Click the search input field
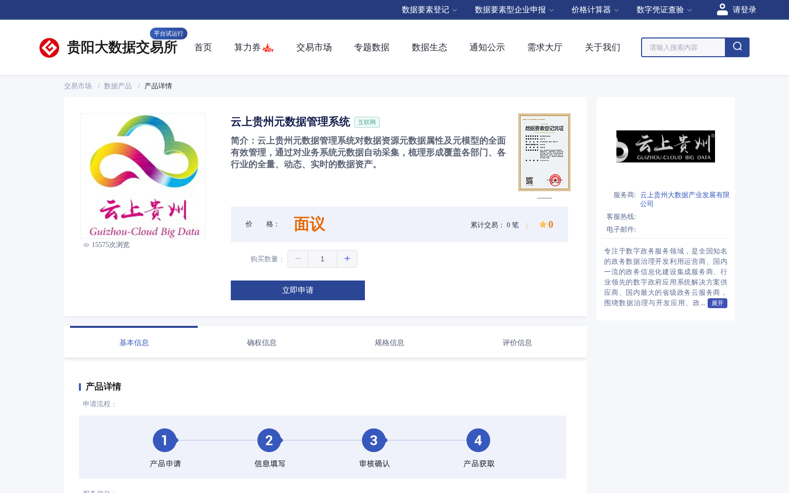789x493 pixels. tap(683, 47)
